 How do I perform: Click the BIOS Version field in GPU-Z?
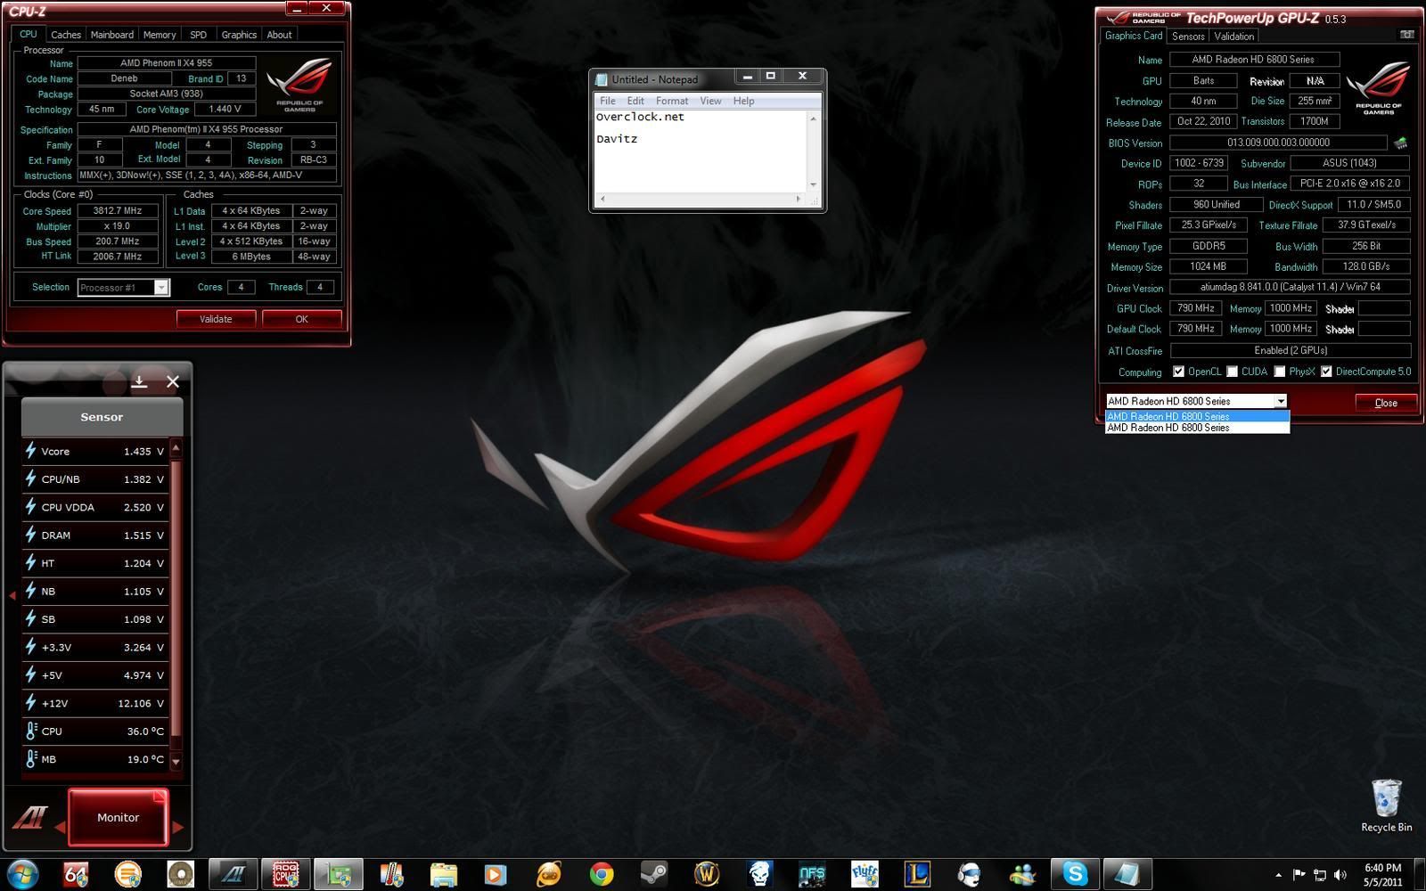pos(1278,143)
